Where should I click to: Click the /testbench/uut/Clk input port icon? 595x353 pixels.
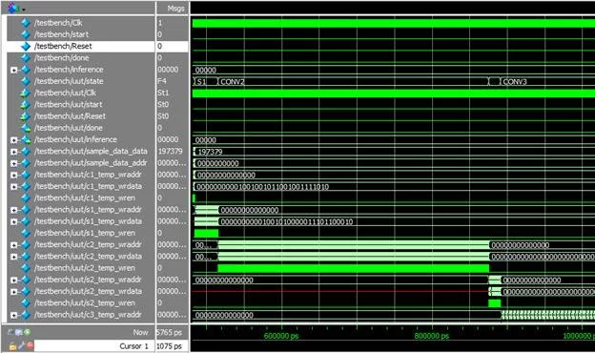pos(26,93)
